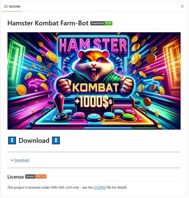Open the outline list icon at top right
This screenshot has width=189, height=198.
tap(182, 7)
